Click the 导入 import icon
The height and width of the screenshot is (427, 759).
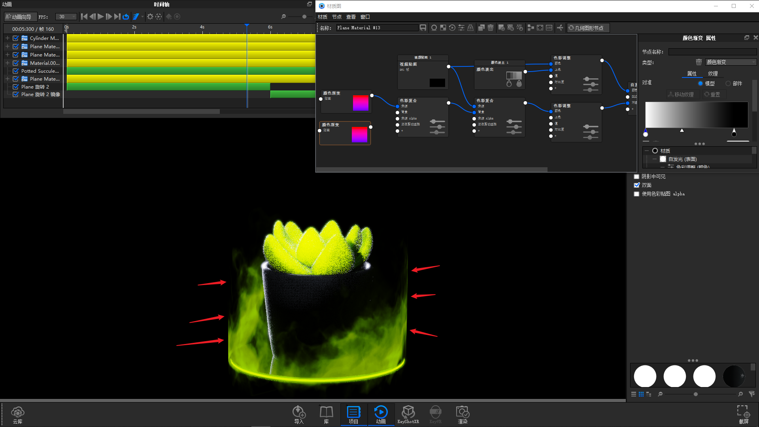[299, 414]
